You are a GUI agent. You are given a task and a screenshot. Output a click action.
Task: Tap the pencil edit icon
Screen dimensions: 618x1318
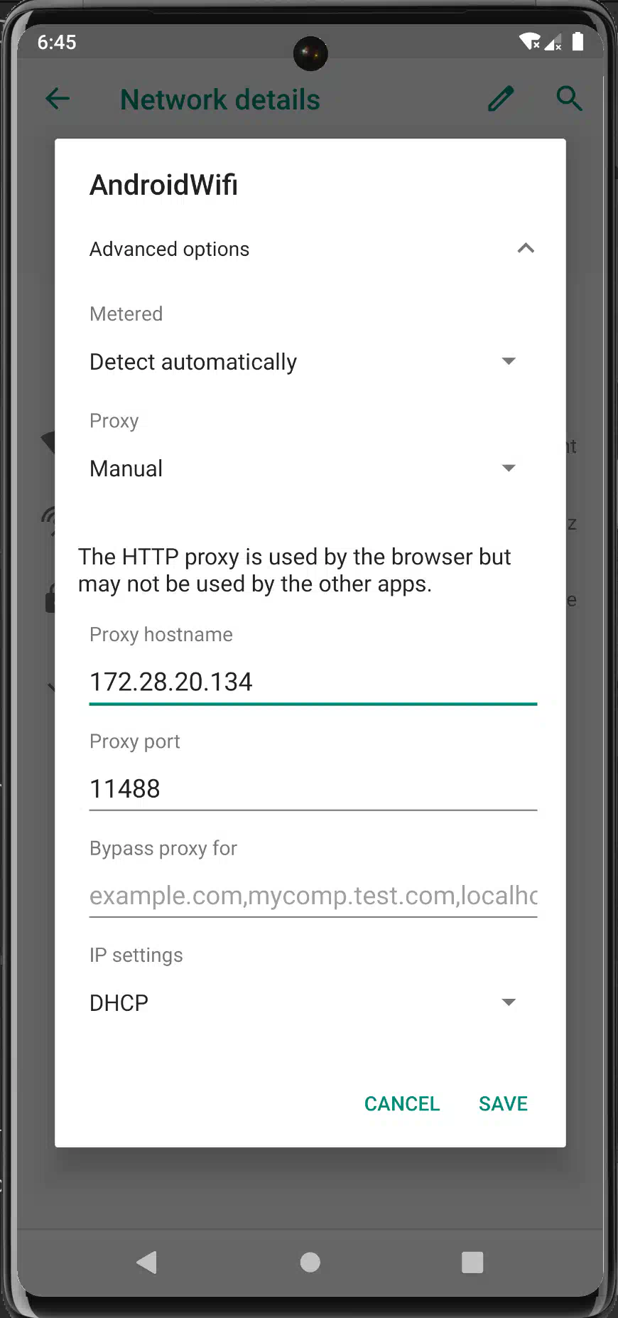click(500, 99)
